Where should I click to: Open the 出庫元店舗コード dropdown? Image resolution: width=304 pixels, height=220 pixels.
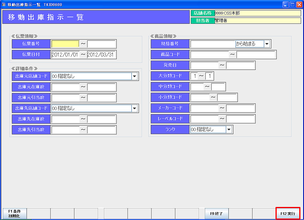click(x=135, y=76)
